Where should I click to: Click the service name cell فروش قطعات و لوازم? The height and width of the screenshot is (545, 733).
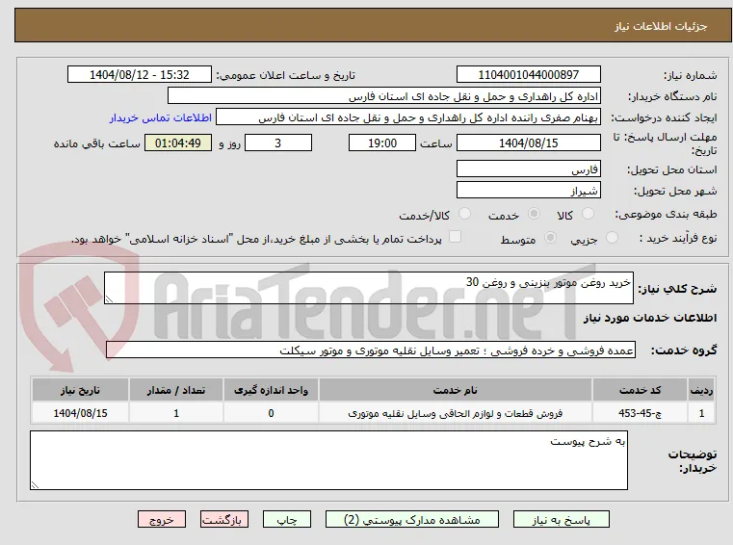tap(456, 413)
